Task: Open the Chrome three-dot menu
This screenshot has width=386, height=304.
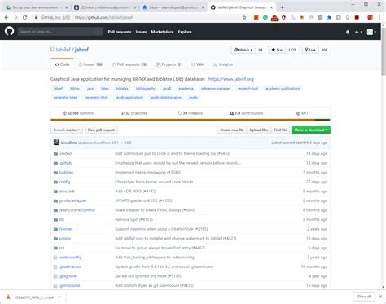Action: coord(379,17)
